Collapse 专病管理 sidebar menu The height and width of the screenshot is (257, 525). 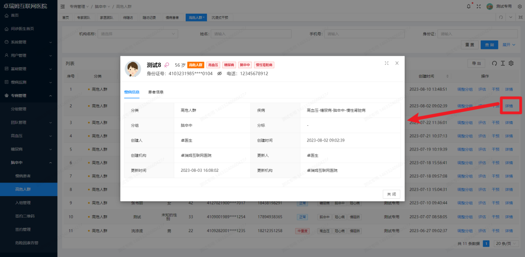[29, 96]
